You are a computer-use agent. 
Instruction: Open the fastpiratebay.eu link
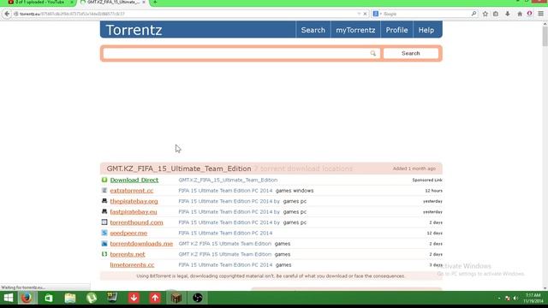pos(134,212)
